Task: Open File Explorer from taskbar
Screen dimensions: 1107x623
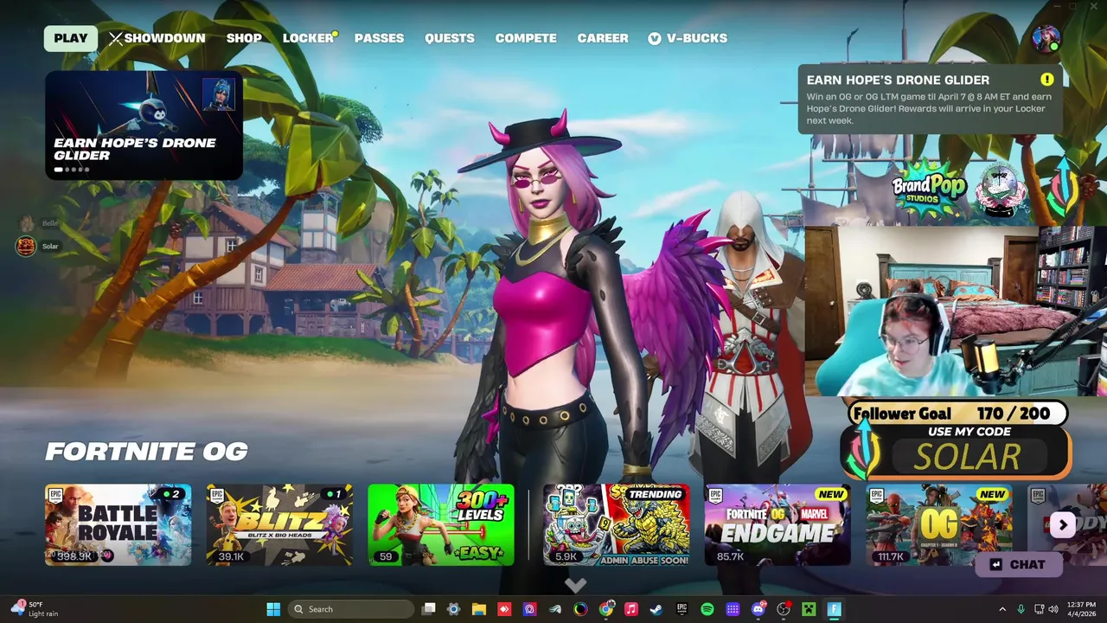Action: (x=479, y=609)
